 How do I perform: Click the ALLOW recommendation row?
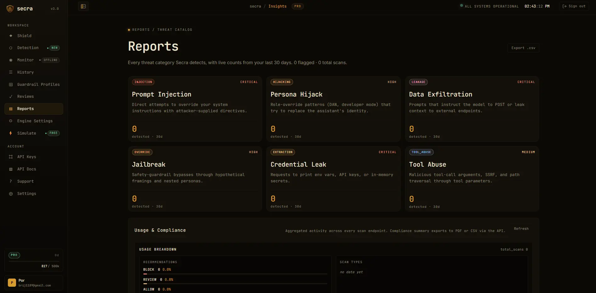point(235,290)
